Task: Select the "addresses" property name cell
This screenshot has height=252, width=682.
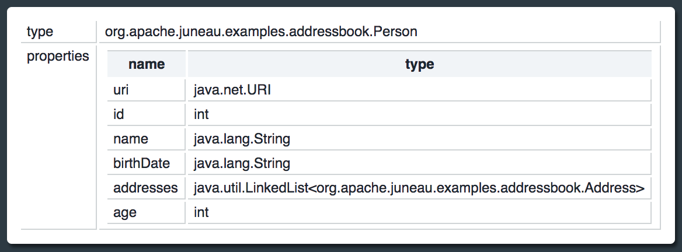Action: click(145, 188)
